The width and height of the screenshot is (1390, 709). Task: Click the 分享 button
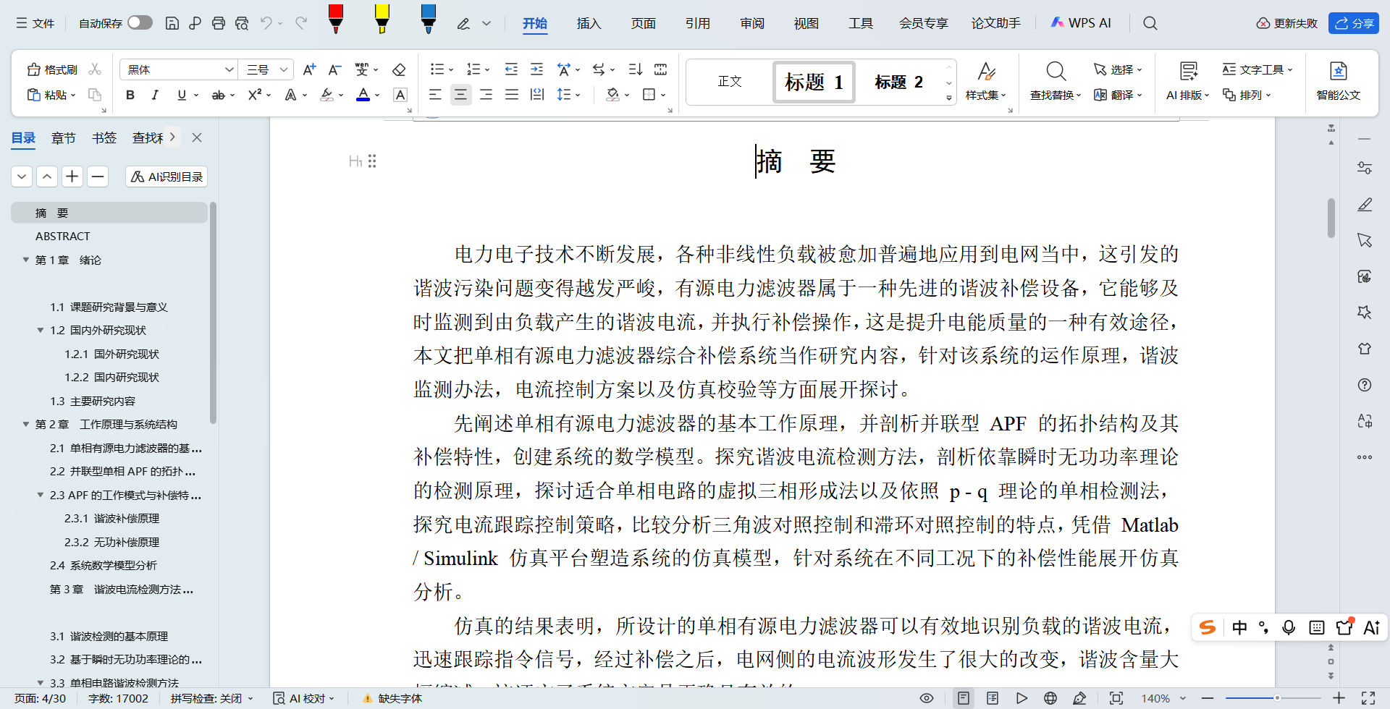pyautogui.click(x=1354, y=23)
